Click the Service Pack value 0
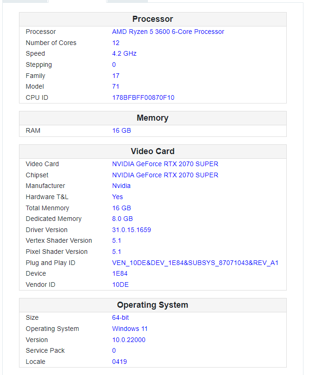Screen dimensions: 309x375 114,350
